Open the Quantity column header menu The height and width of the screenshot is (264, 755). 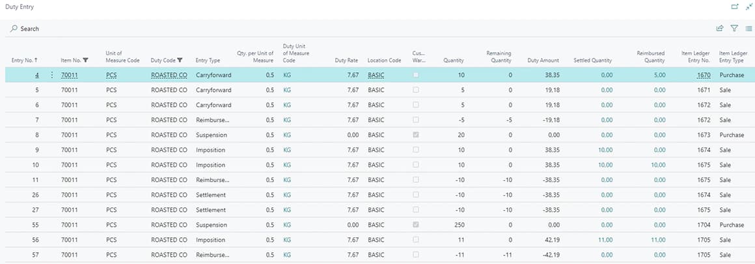pyautogui.click(x=454, y=60)
